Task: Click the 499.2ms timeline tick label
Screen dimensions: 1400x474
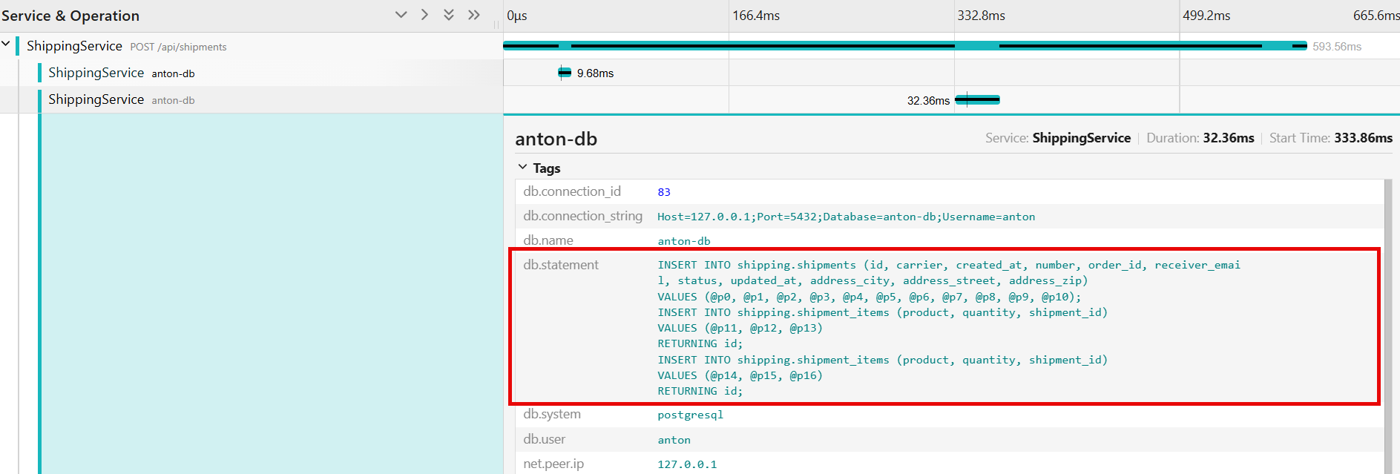Action: point(1206,16)
